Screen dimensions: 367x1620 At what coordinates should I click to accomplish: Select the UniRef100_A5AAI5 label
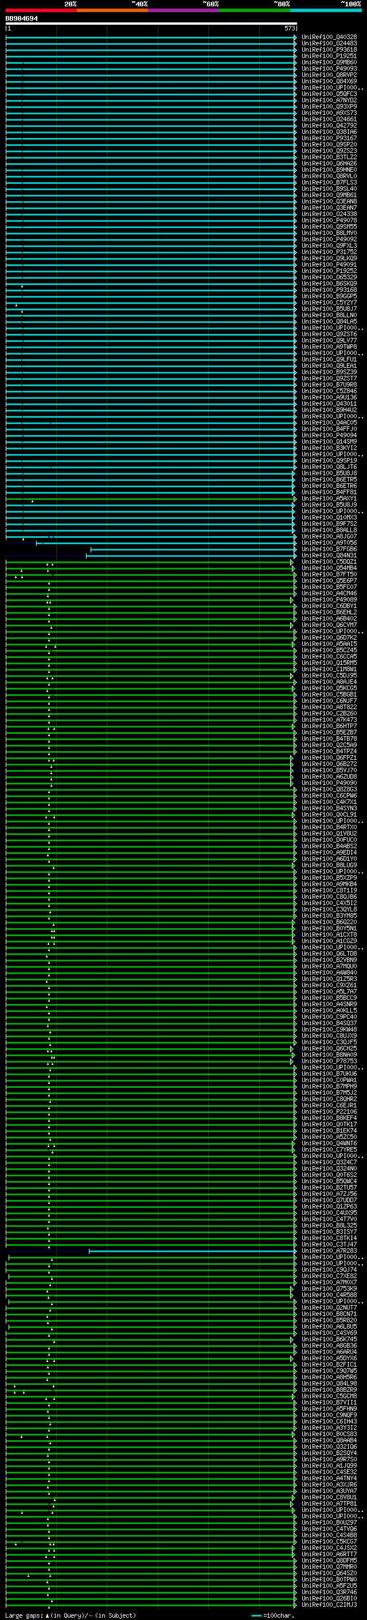[x=329, y=644]
